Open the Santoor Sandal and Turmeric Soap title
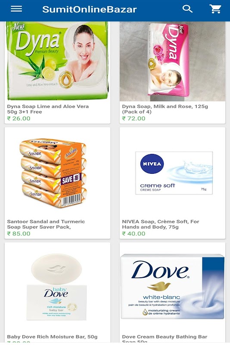230x345 pixels. click(x=46, y=224)
